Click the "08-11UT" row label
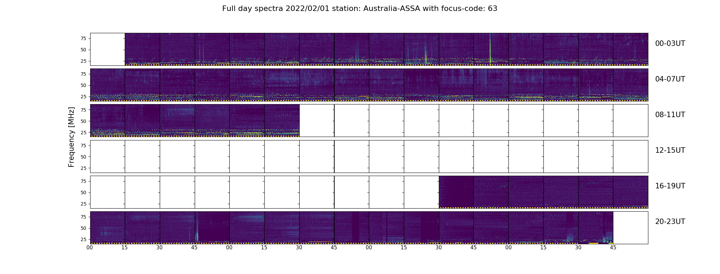This screenshot has height=274, width=720. tap(670, 115)
